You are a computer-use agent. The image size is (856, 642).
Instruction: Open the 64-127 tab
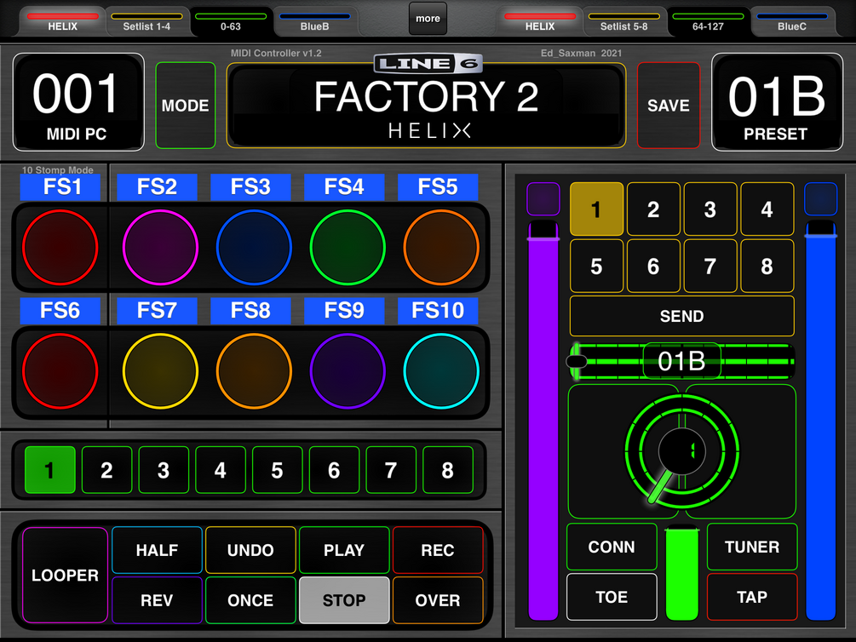[708, 22]
